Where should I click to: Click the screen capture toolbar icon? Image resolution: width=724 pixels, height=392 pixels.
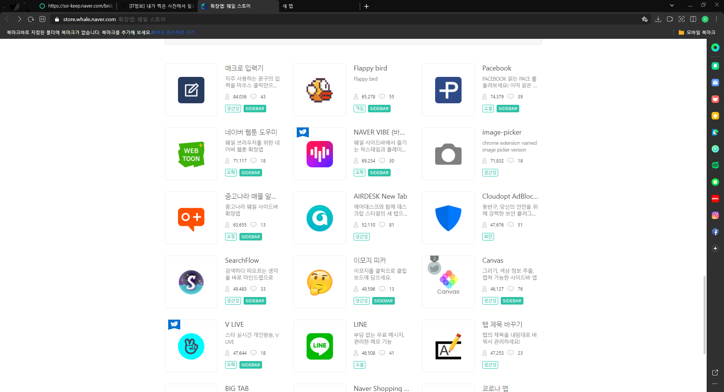tap(681, 19)
